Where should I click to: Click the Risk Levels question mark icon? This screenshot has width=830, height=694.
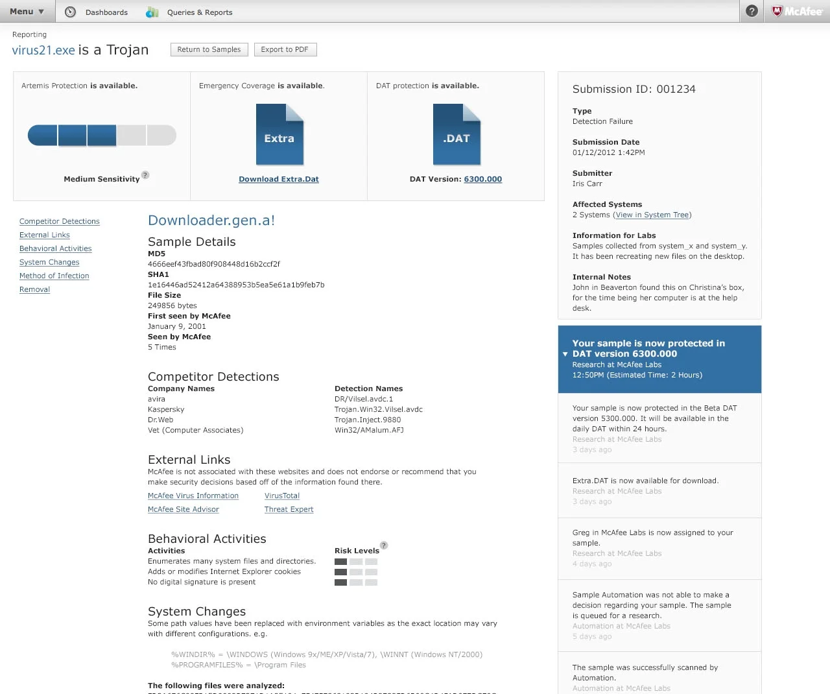pos(383,545)
